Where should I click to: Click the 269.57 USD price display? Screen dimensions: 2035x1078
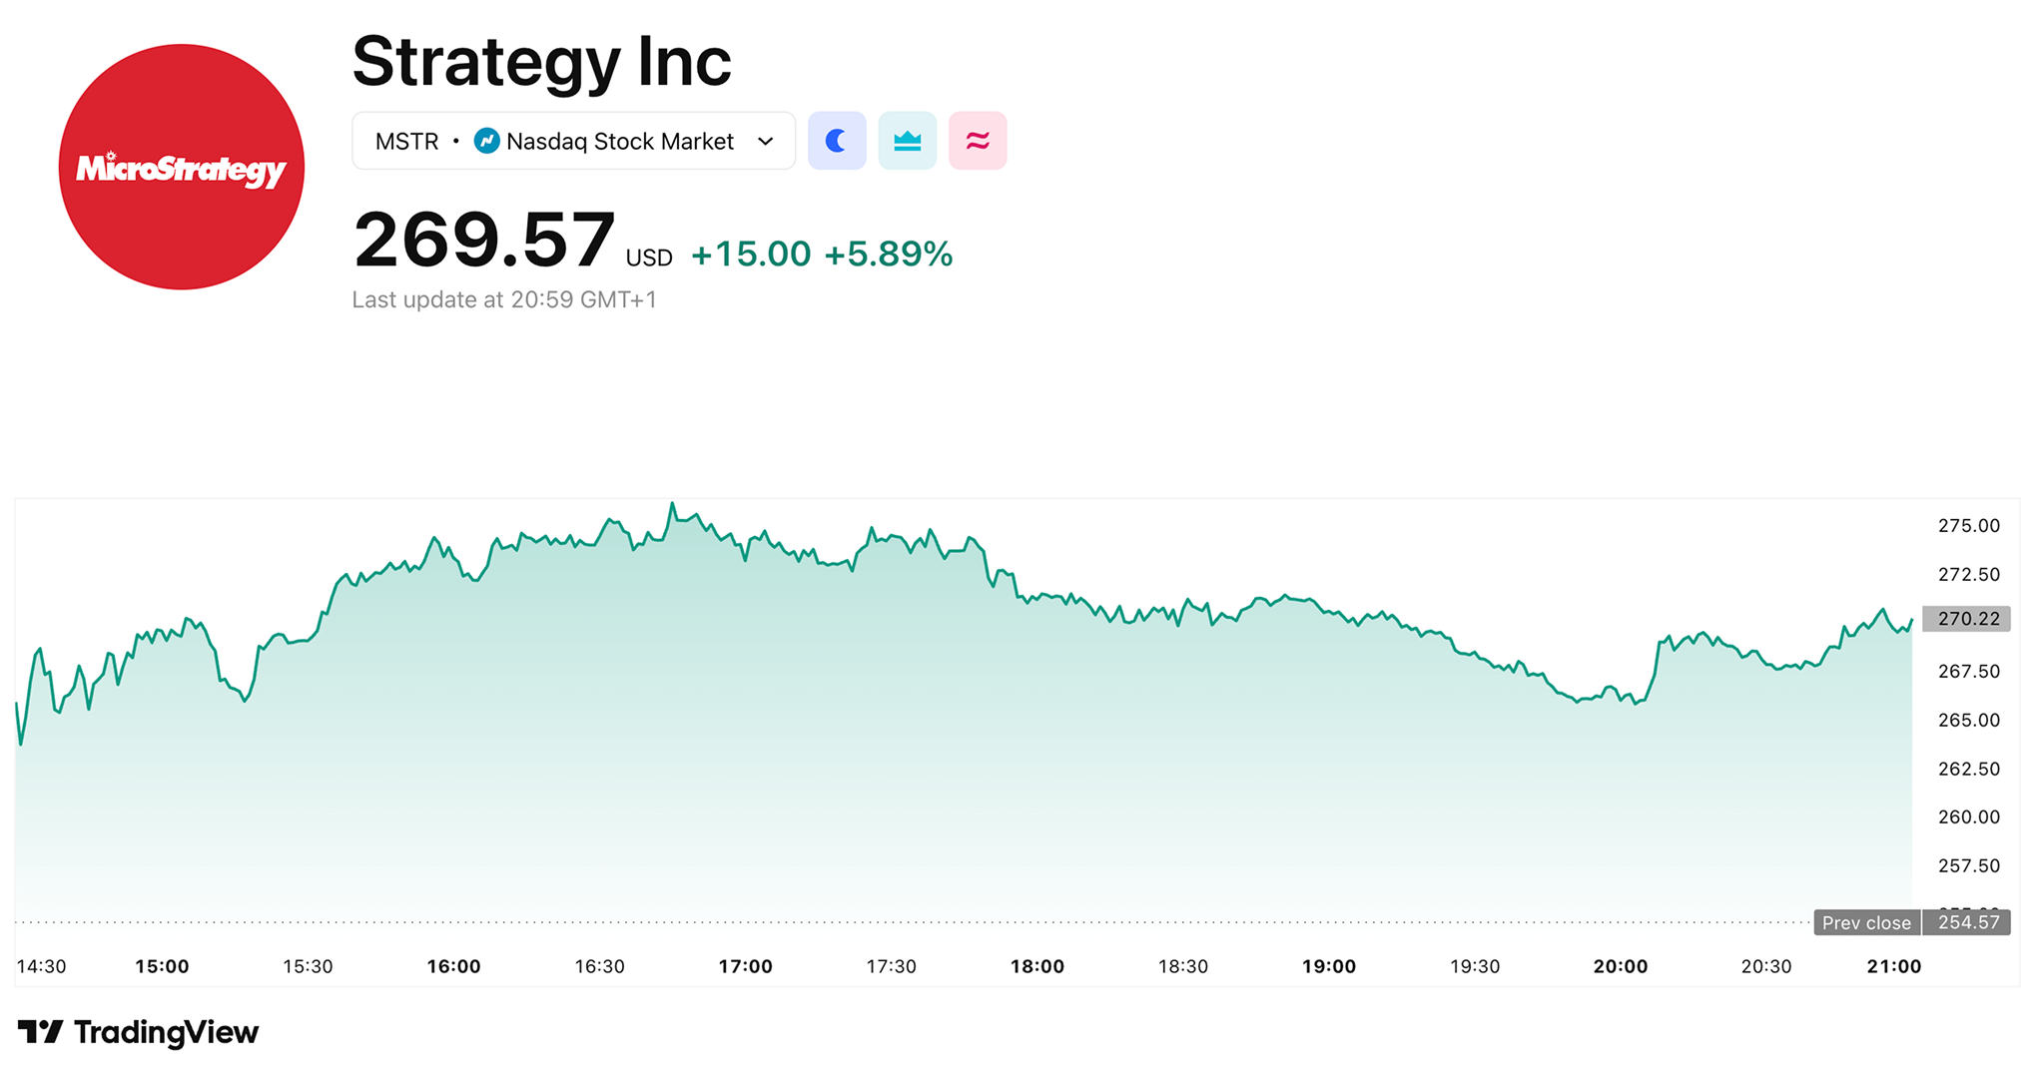tap(484, 240)
